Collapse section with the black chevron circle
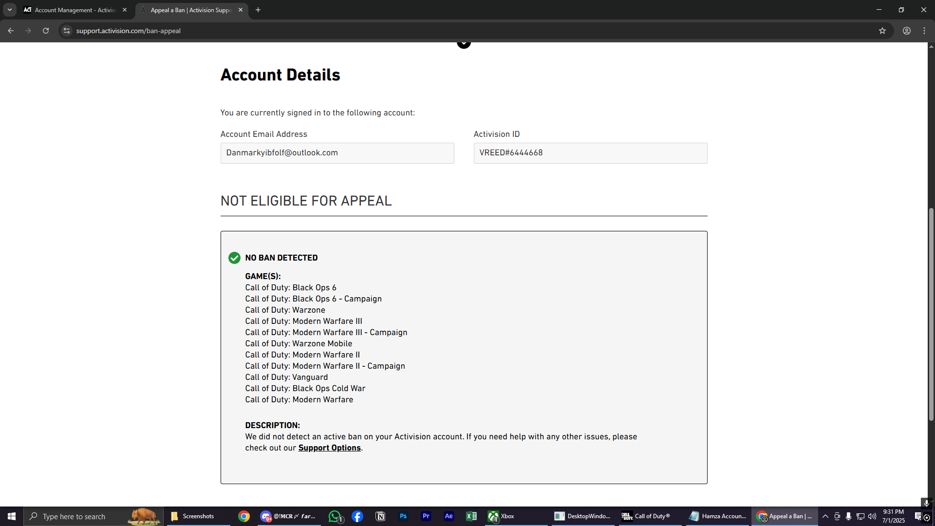The width and height of the screenshot is (935, 526). click(x=464, y=43)
